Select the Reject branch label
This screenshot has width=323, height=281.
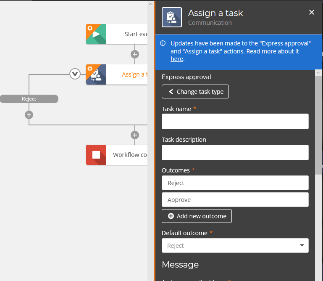[29, 99]
